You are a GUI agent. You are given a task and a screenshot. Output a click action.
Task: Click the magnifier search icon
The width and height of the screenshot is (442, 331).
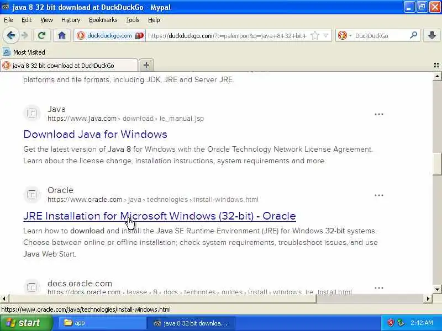tap(413, 35)
